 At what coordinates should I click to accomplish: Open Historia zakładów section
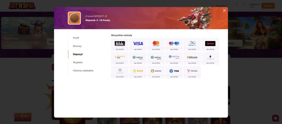(x=83, y=71)
